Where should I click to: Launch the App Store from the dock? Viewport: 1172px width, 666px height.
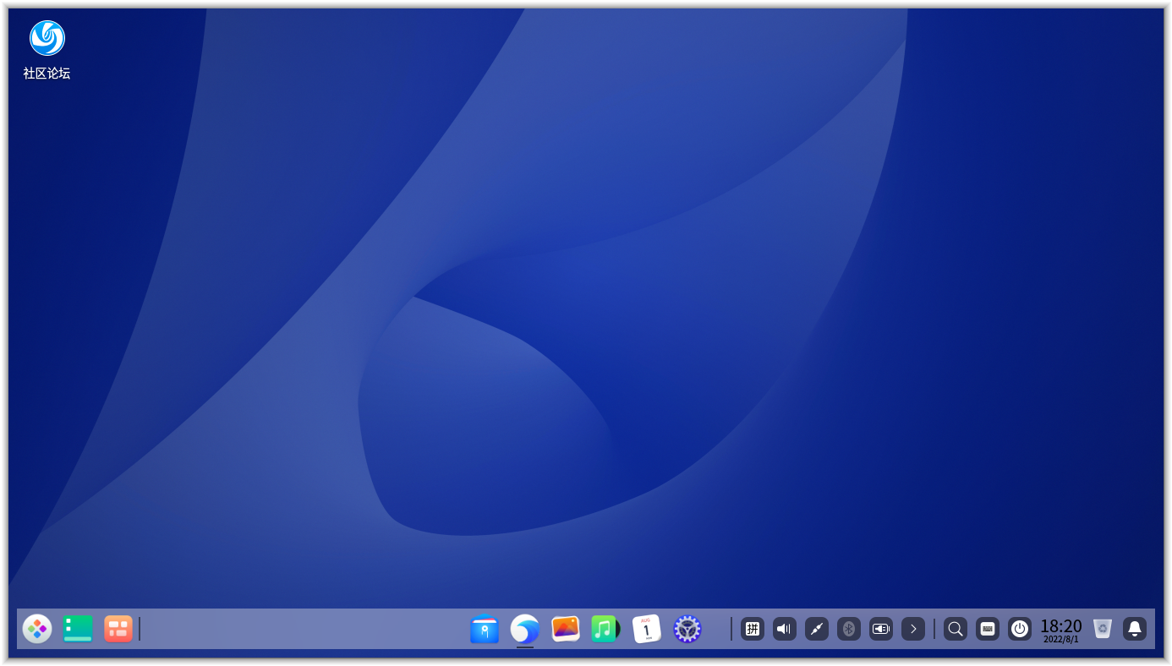(x=485, y=629)
